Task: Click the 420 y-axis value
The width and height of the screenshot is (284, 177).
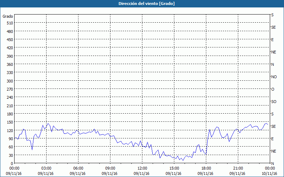Action: [10, 48]
